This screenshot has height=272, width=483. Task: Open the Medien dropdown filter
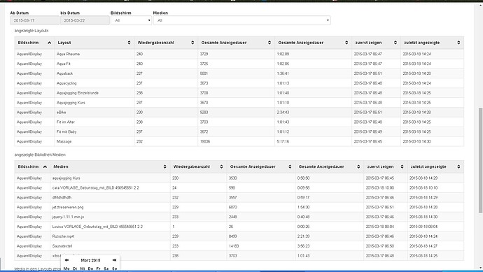point(241,20)
